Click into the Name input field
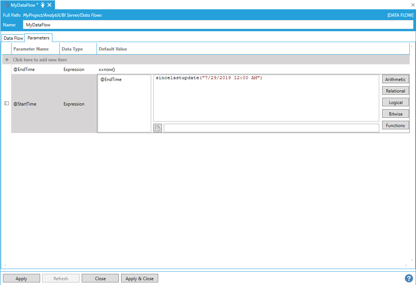This screenshot has height=285, width=416. [x=218, y=25]
